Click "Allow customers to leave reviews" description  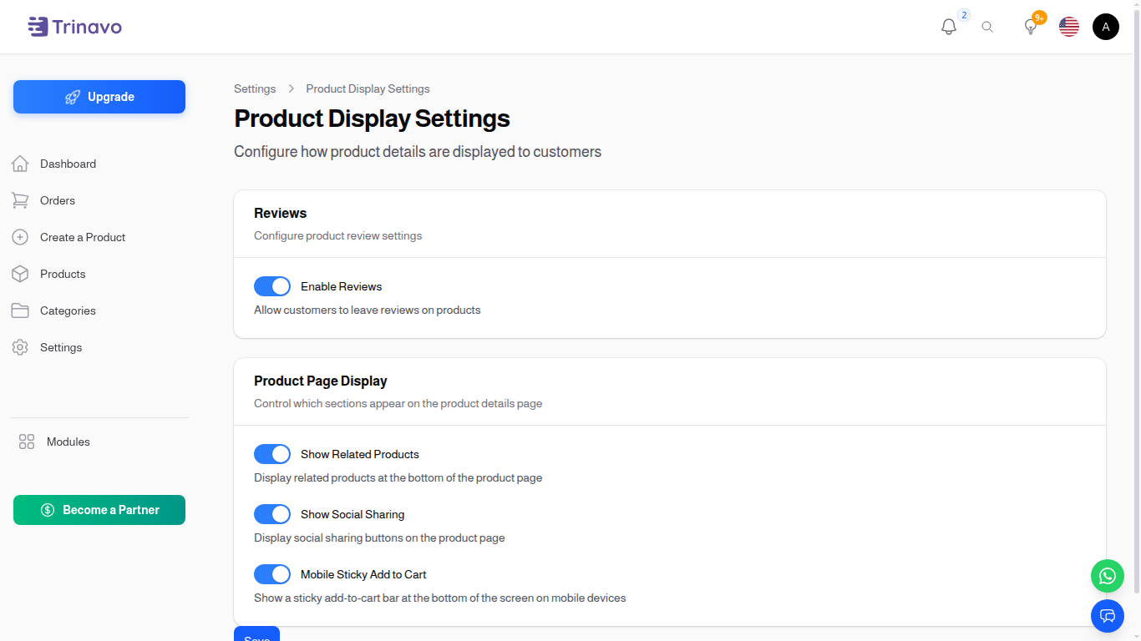click(368, 310)
